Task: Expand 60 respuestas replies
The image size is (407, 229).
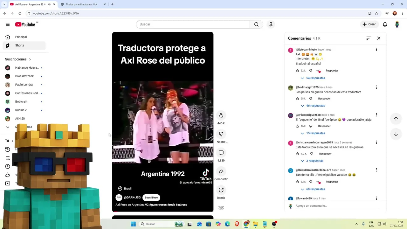Action: click(x=313, y=189)
